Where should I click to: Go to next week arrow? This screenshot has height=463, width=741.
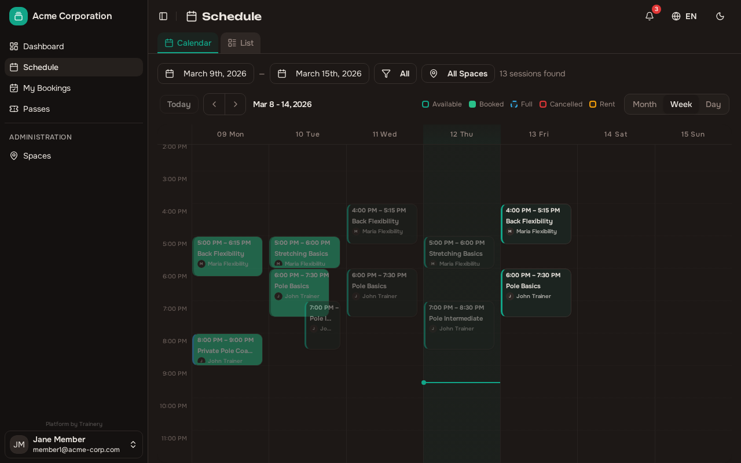pos(235,104)
